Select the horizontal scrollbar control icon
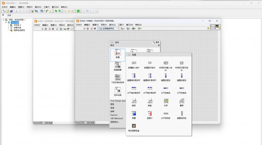 tap(166, 113)
